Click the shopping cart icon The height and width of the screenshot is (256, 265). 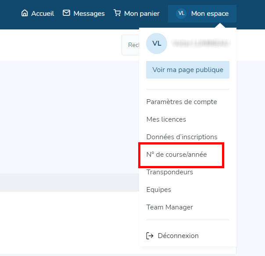pyautogui.click(x=117, y=13)
